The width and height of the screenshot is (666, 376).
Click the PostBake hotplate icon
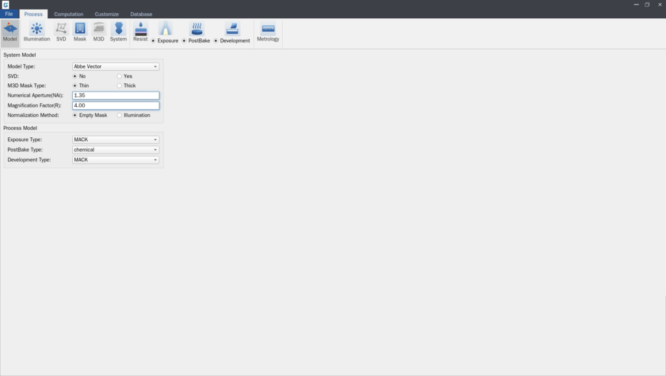196,29
